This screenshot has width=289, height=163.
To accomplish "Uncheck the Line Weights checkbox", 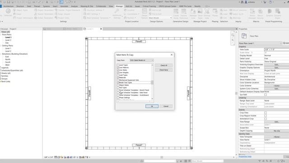I will (118, 72).
